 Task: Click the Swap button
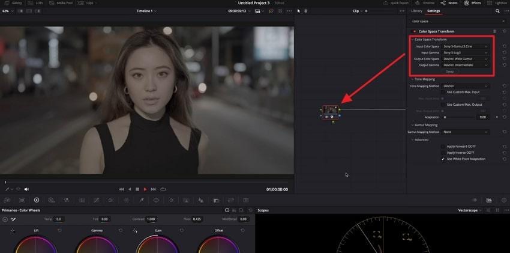click(449, 72)
